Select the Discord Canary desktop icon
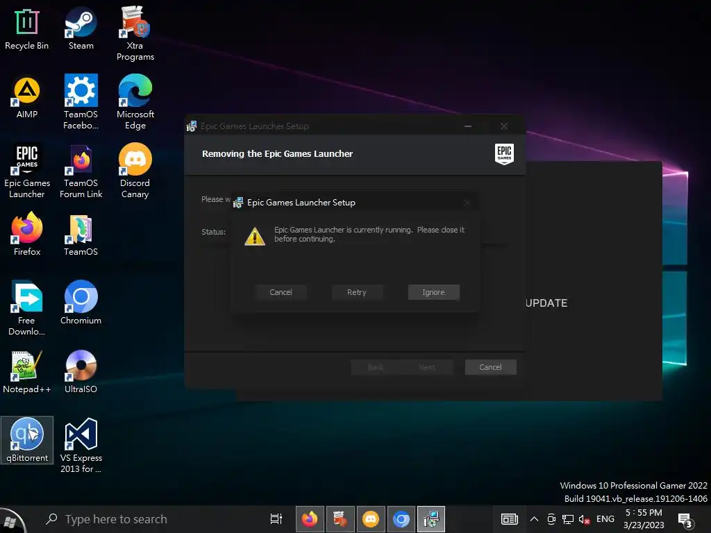Image resolution: width=711 pixels, height=533 pixels. [135, 171]
